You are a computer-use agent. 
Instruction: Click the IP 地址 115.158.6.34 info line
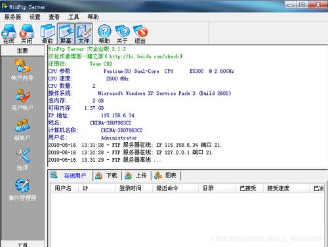click(x=91, y=115)
